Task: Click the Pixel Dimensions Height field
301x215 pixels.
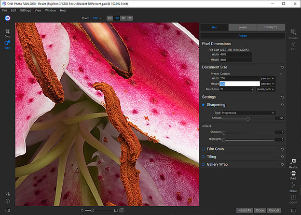Action: click(236, 60)
